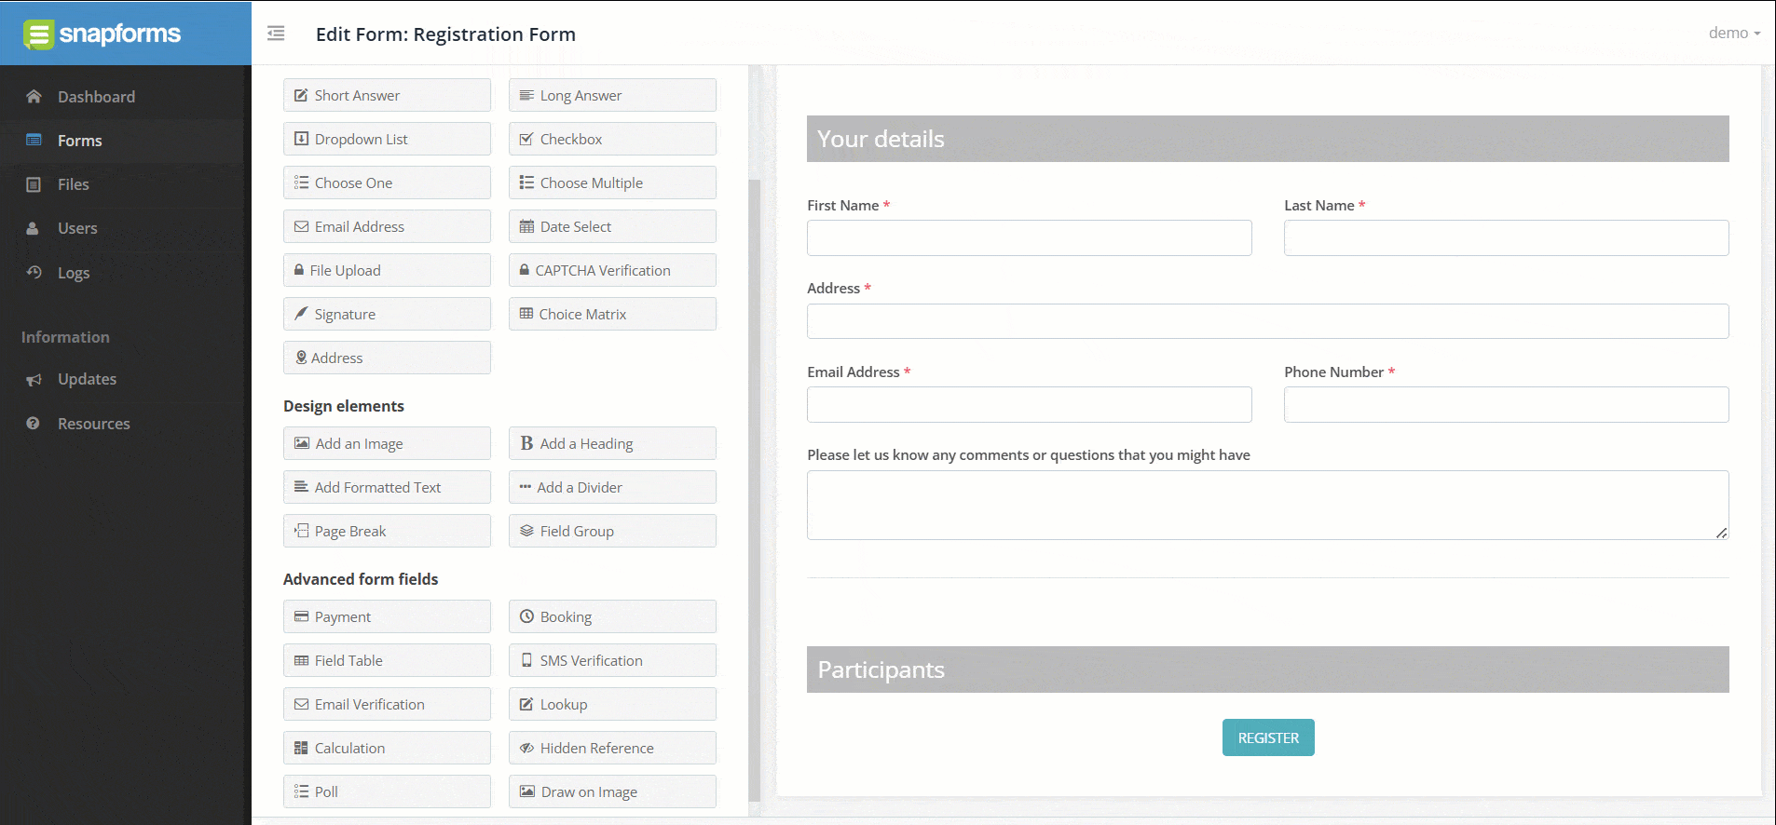
Task: Click the Short Answer pencil icon
Action: coord(301,95)
